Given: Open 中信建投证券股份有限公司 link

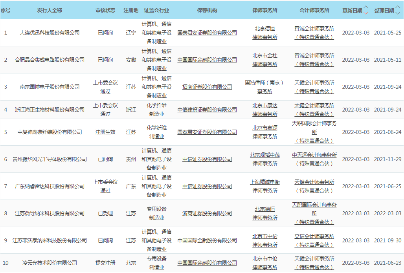Looking at the screenshot, I should coord(207,110).
